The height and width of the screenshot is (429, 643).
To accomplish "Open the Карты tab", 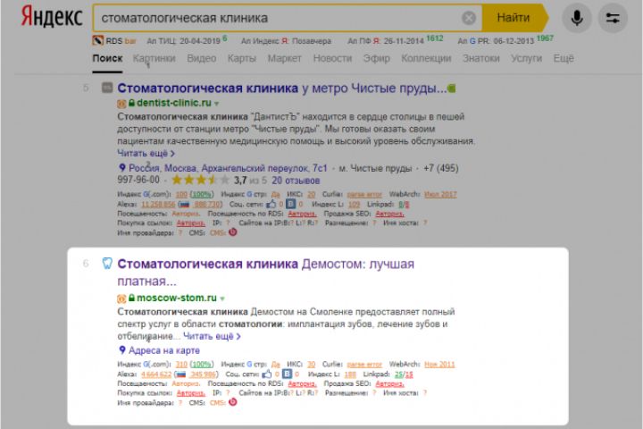I will (241, 58).
